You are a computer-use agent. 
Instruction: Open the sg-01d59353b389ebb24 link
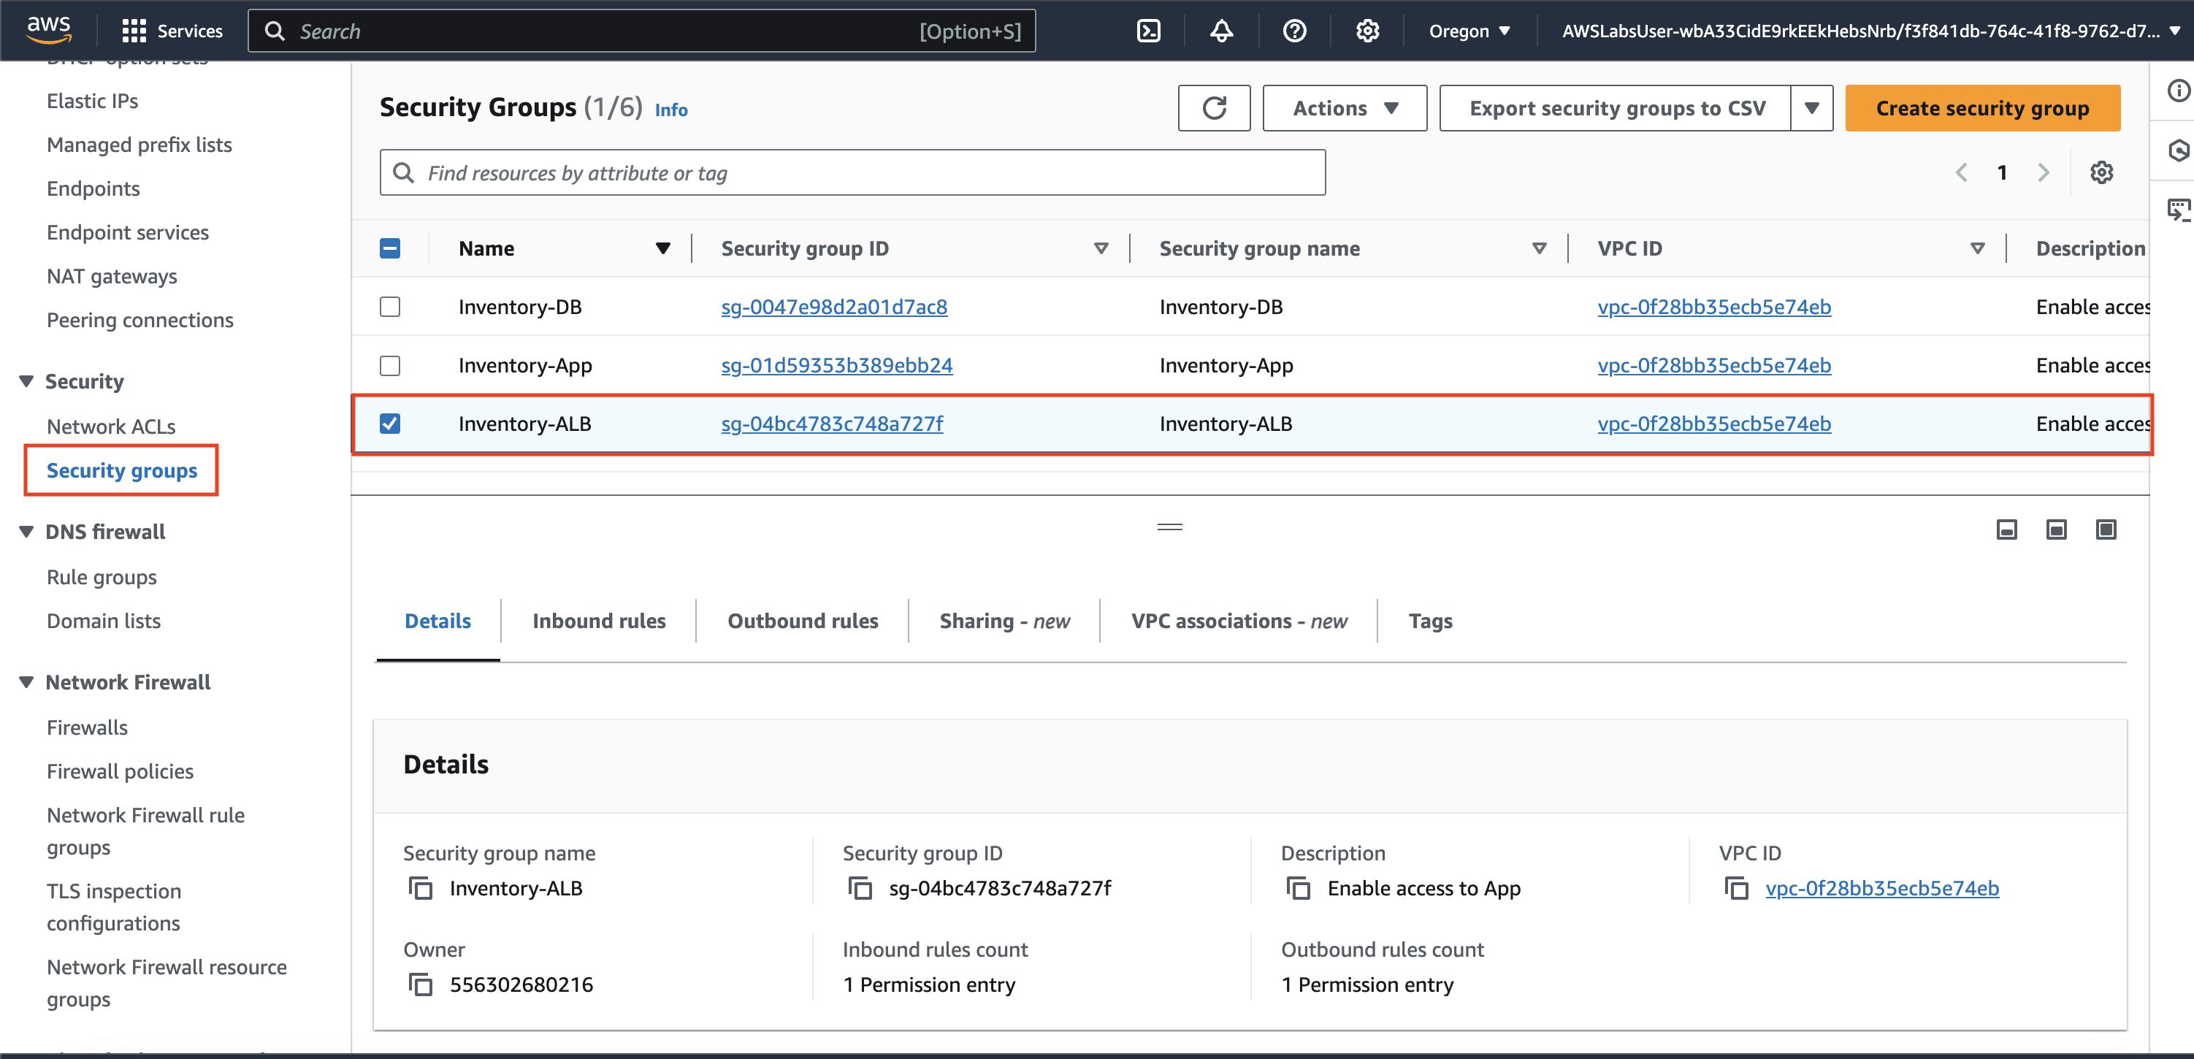[x=836, y=365]
